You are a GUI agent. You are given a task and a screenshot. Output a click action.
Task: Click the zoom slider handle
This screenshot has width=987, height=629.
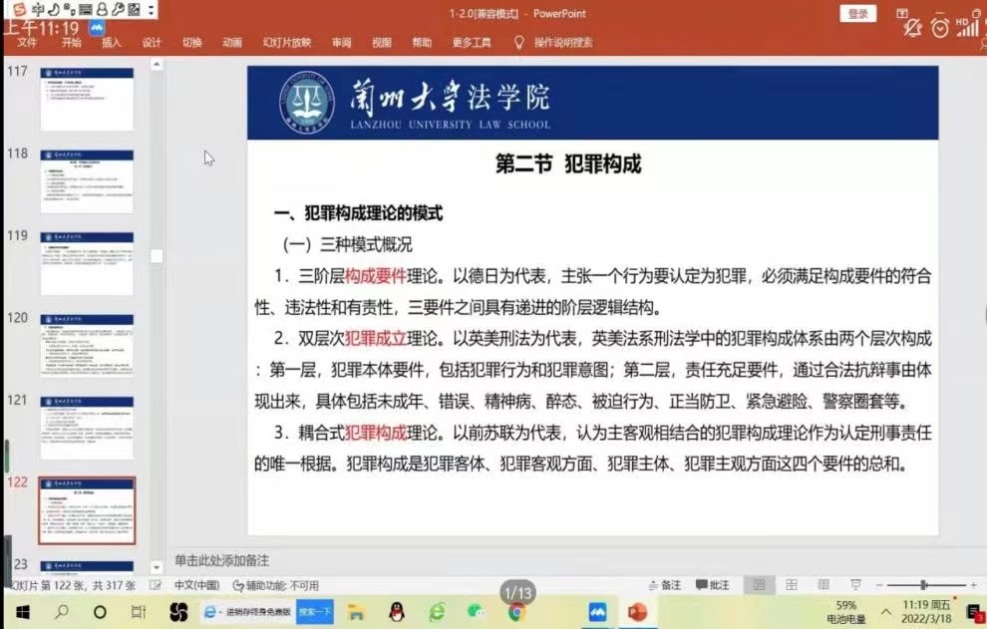point(923,585)
